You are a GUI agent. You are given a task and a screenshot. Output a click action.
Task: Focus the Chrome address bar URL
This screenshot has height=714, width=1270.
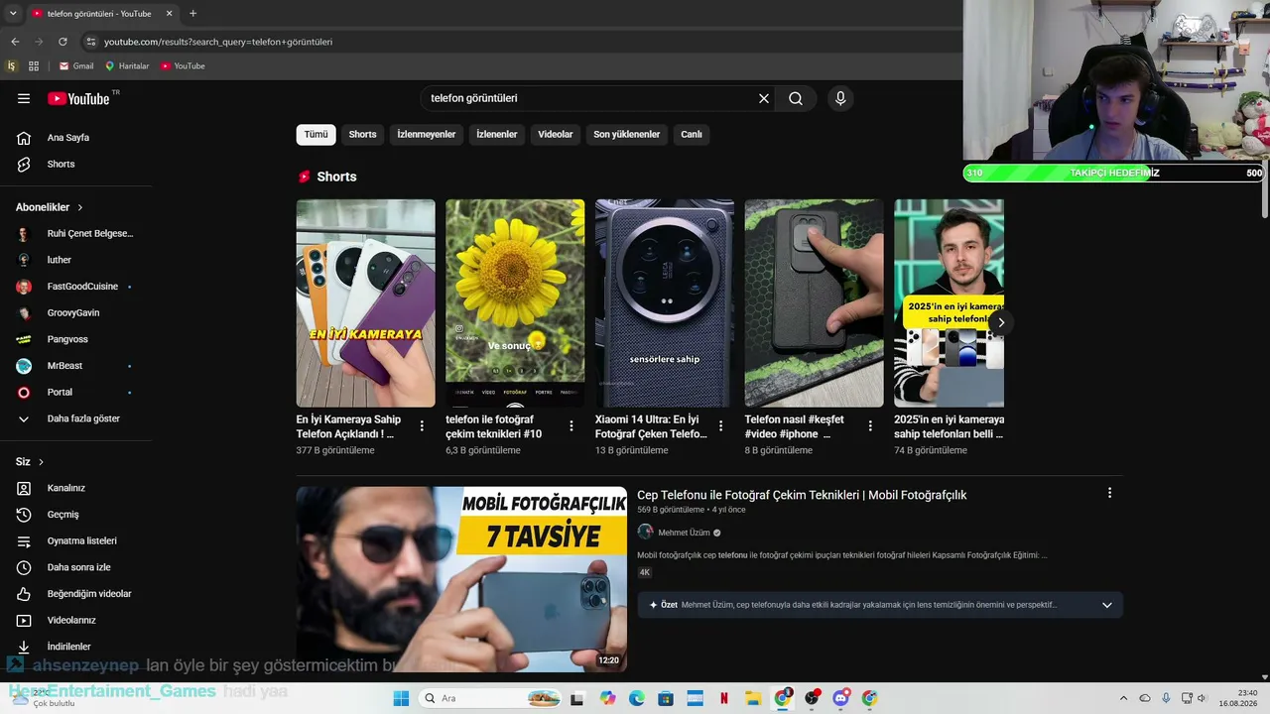218,42
